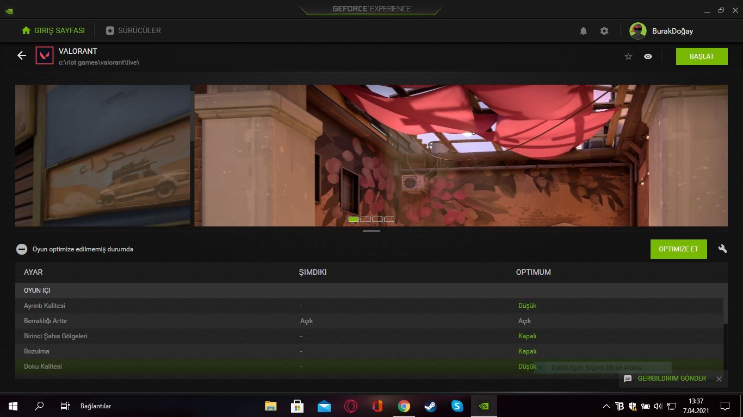The height and width of the screenshot is (417, 743).
Task: Click the BurakDoğay username
Action: click(x=672, y=31)
